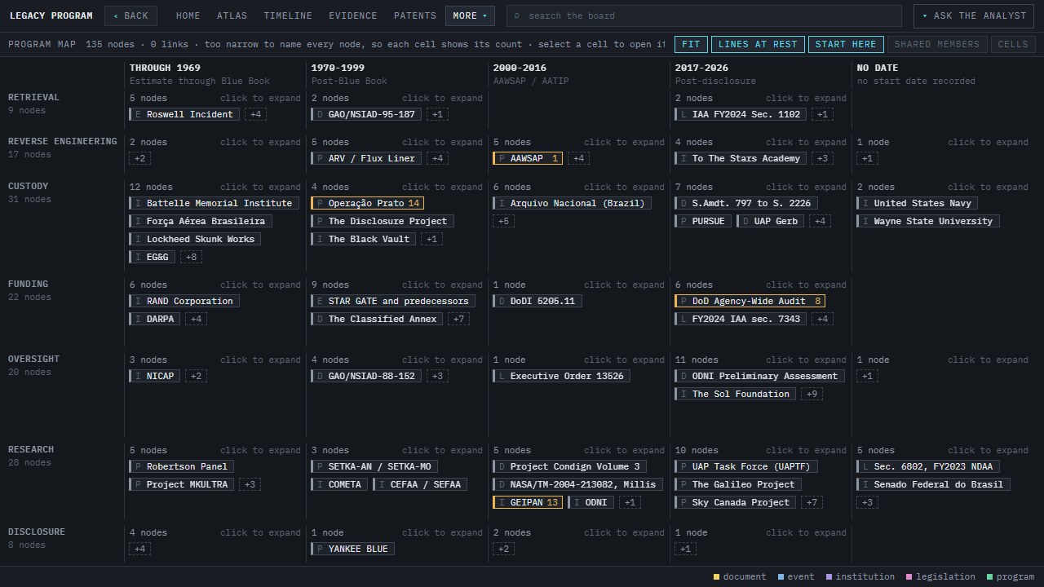This screenshot has height=587, width=1044.
Task: Switch on the Cells toggle
Action: tap(1013, 44)
